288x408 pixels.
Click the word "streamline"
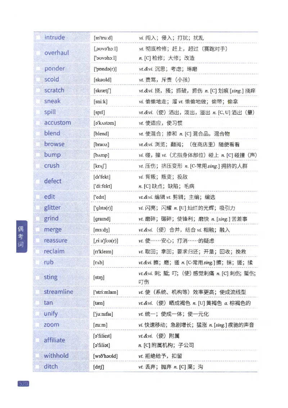[58, 292]
